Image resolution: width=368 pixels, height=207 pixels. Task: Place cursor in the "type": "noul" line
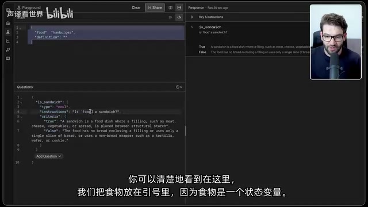[x=55, y=107]
